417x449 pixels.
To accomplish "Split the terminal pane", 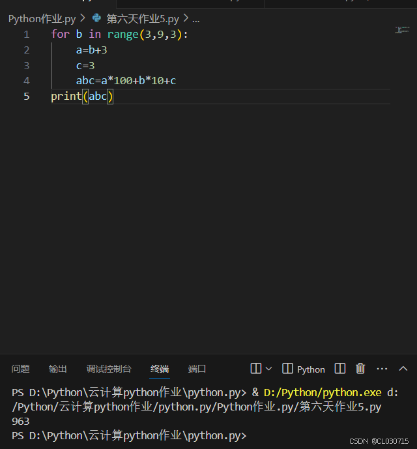I will (x=340, y=369).
